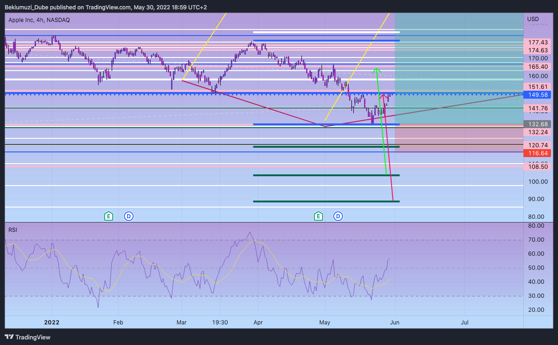This screenshot has width=558, height=345.
Task: Click the RSI 20.00 axis value
Action: pyautogui.click(x=536, y=310)
